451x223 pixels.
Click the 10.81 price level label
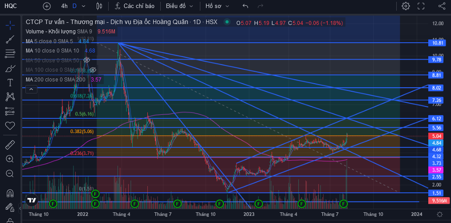[437, 43]
